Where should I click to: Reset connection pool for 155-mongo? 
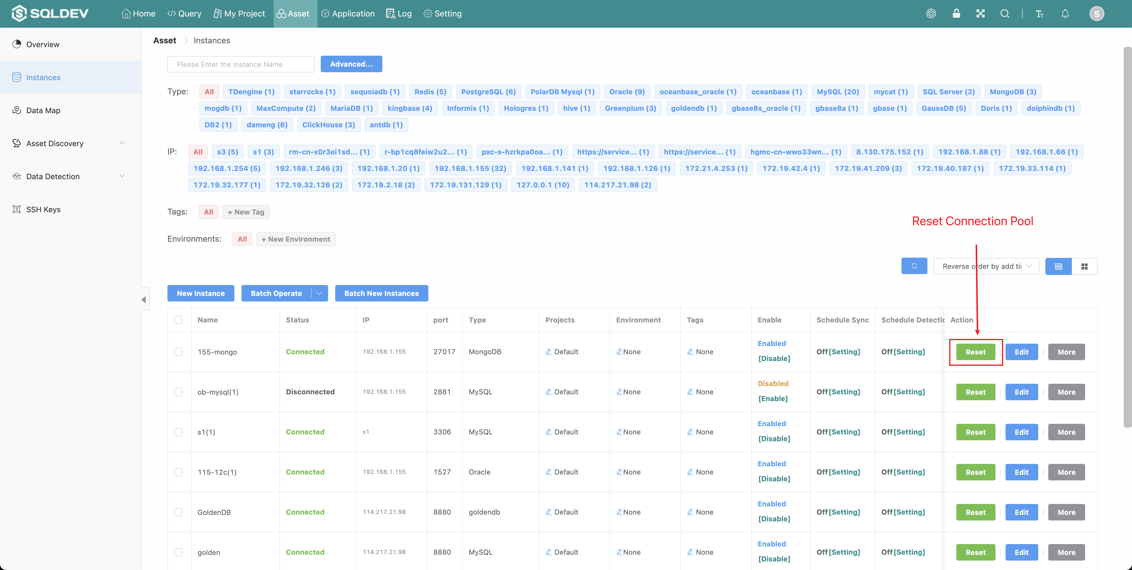(975, 352)
